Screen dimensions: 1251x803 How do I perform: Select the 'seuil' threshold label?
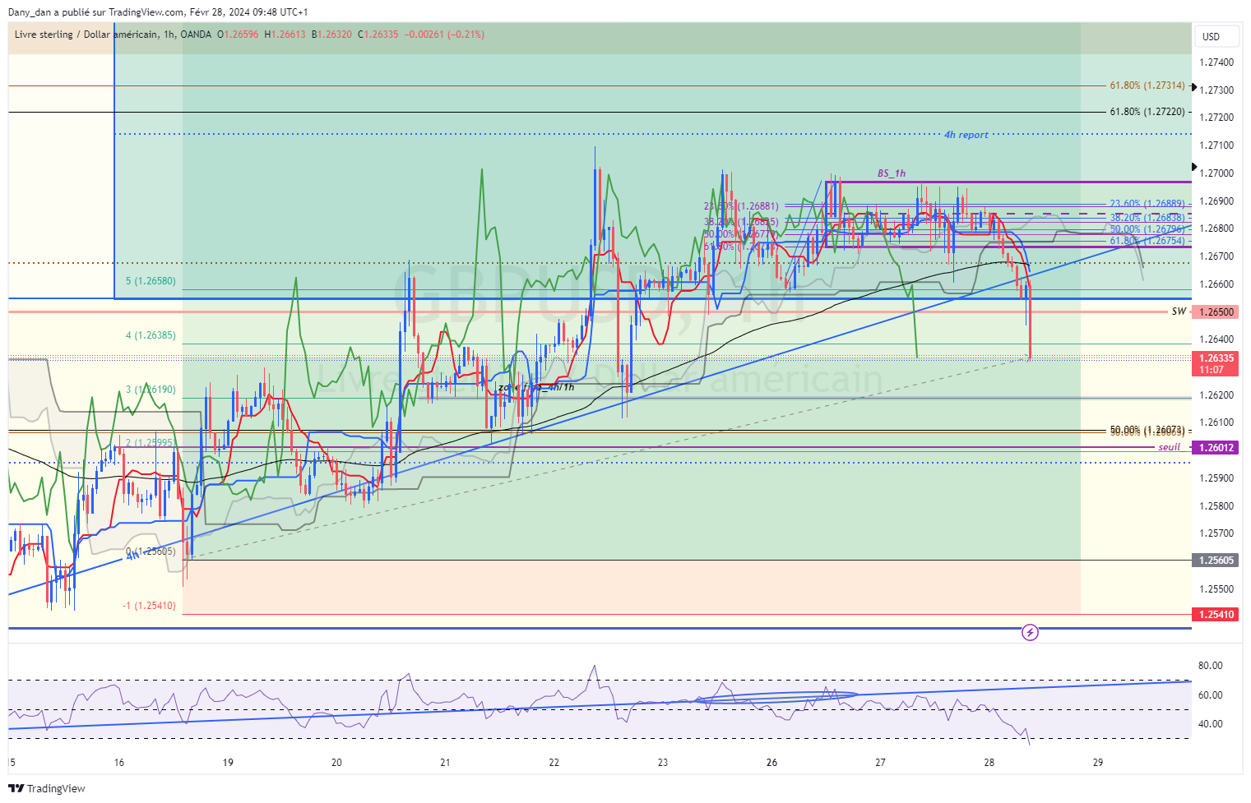(x=1169, y=448)
